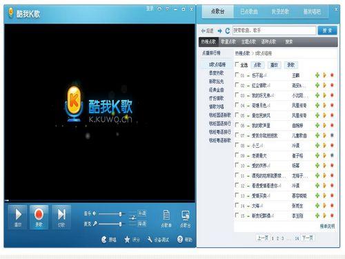Check the checkbox for song 15
The width and height of the screenshot is (345, 259).
237,215
